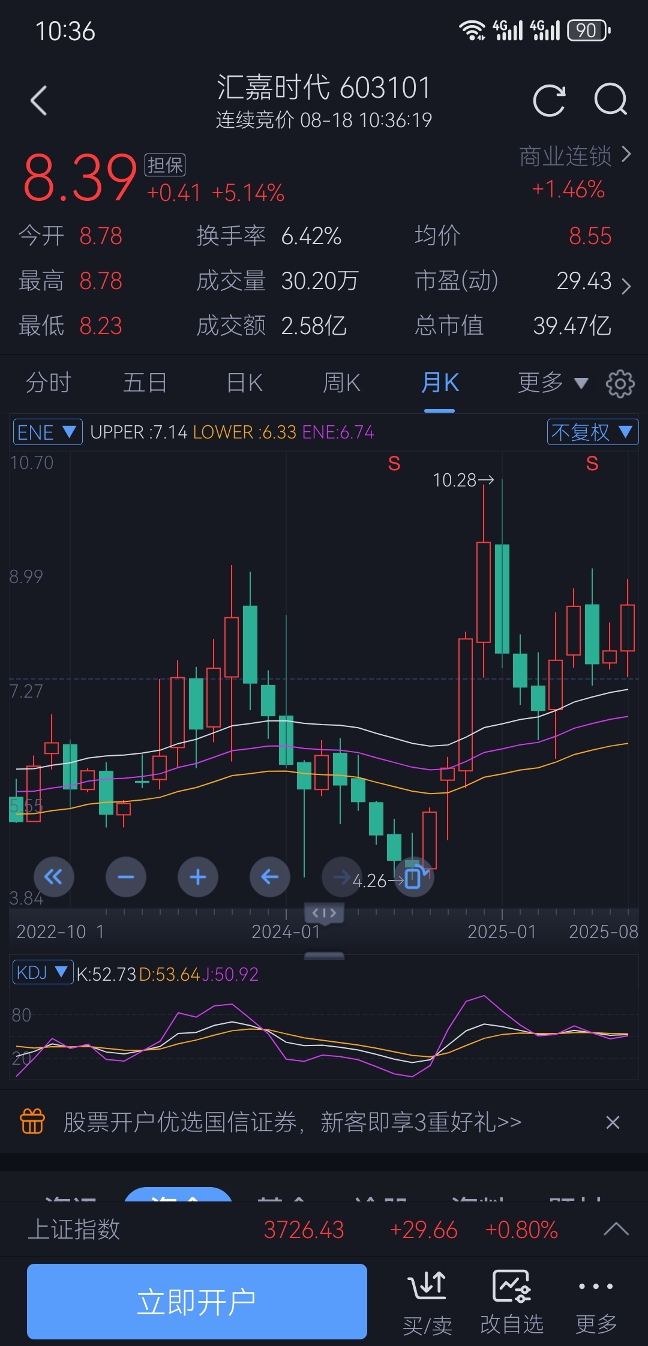Check the Wi-Fi status icon
The image size is (648, 1346).
point(472,30)
